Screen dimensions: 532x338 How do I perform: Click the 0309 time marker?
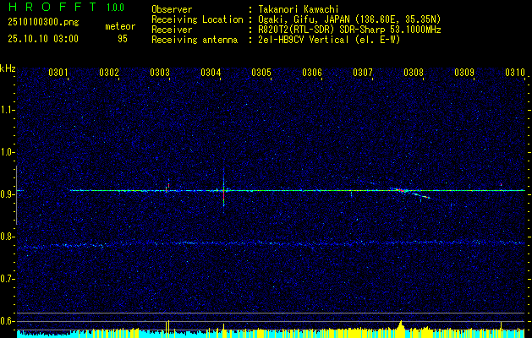point(464,72)
